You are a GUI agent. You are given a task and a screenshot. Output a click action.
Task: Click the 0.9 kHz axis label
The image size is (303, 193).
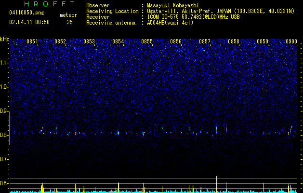pos(4,111)
